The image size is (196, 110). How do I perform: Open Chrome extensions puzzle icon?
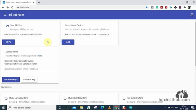[x=185, y=7]
